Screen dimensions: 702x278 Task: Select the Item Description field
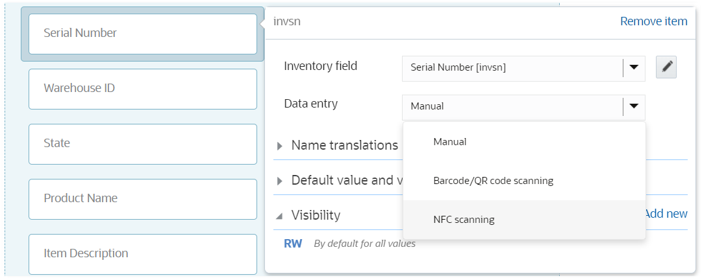(x=142, y=253)
